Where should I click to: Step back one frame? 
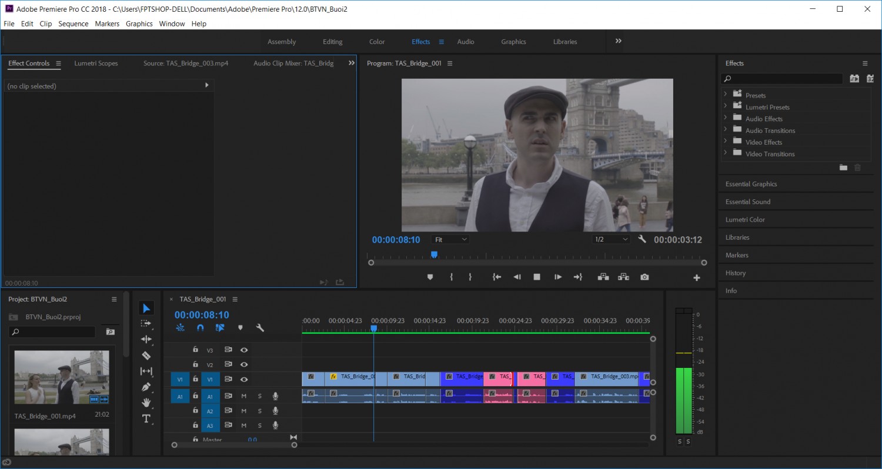pos(517,277)
